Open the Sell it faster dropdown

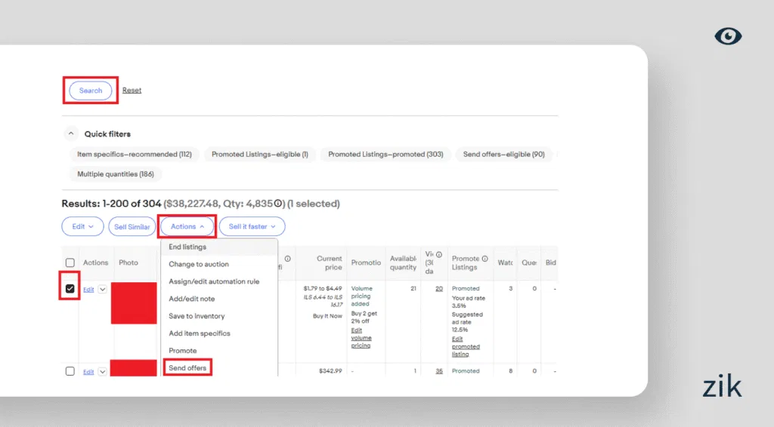coord(252,226)
